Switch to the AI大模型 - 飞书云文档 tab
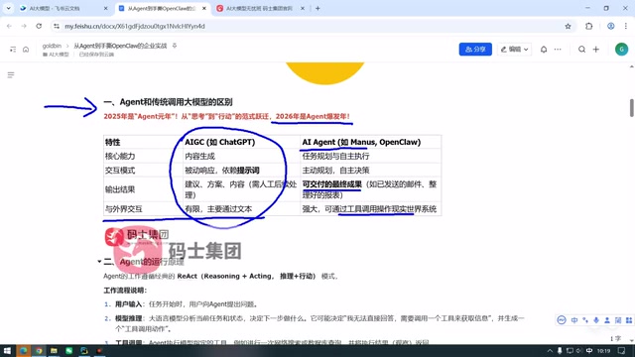 [64, 8]
